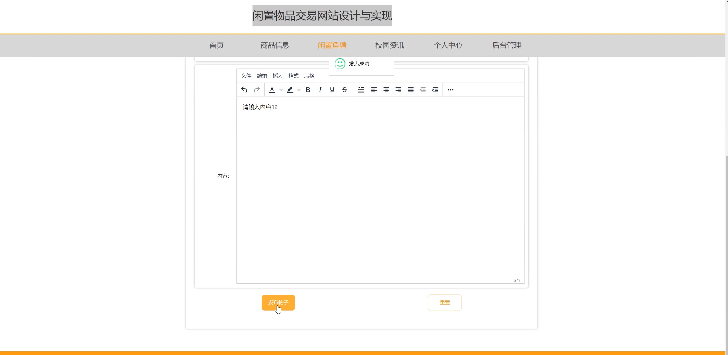Undo the last edit in the editor
Screen dimensions: 728x355
tap(244, 90)
